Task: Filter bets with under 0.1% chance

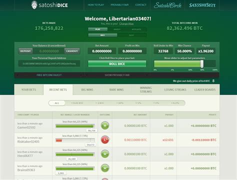Action: [175, 103]
